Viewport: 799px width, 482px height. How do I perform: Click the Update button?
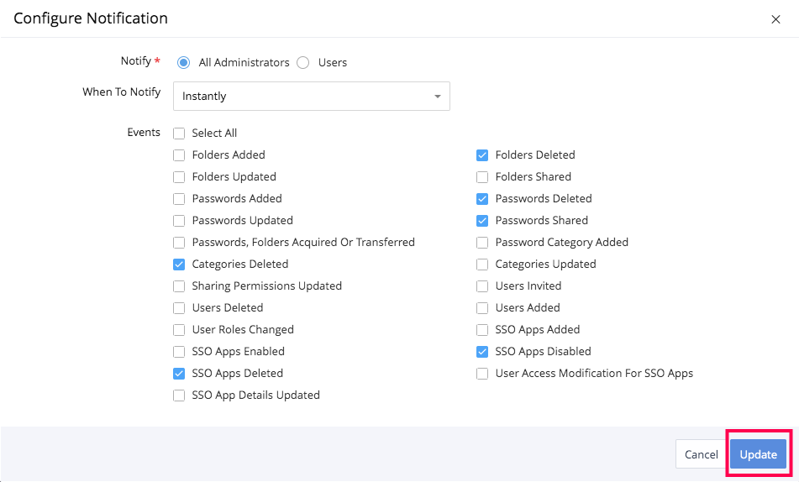tap(758, 454)
